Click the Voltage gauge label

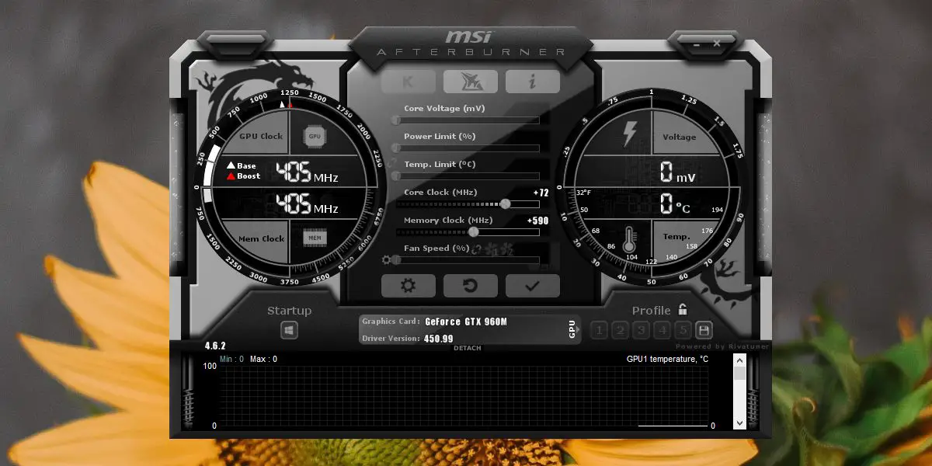point(680,137)
